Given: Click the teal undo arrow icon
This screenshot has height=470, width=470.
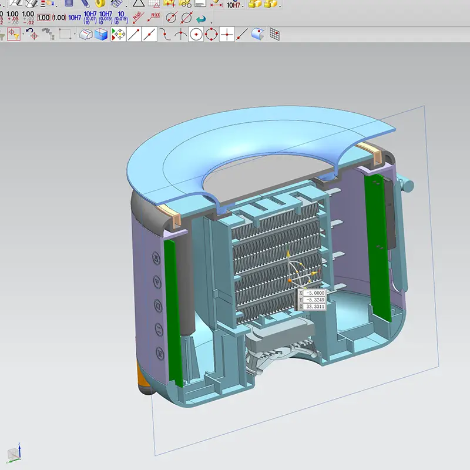Looking at the screenshot, I should [x=201, y=19].
